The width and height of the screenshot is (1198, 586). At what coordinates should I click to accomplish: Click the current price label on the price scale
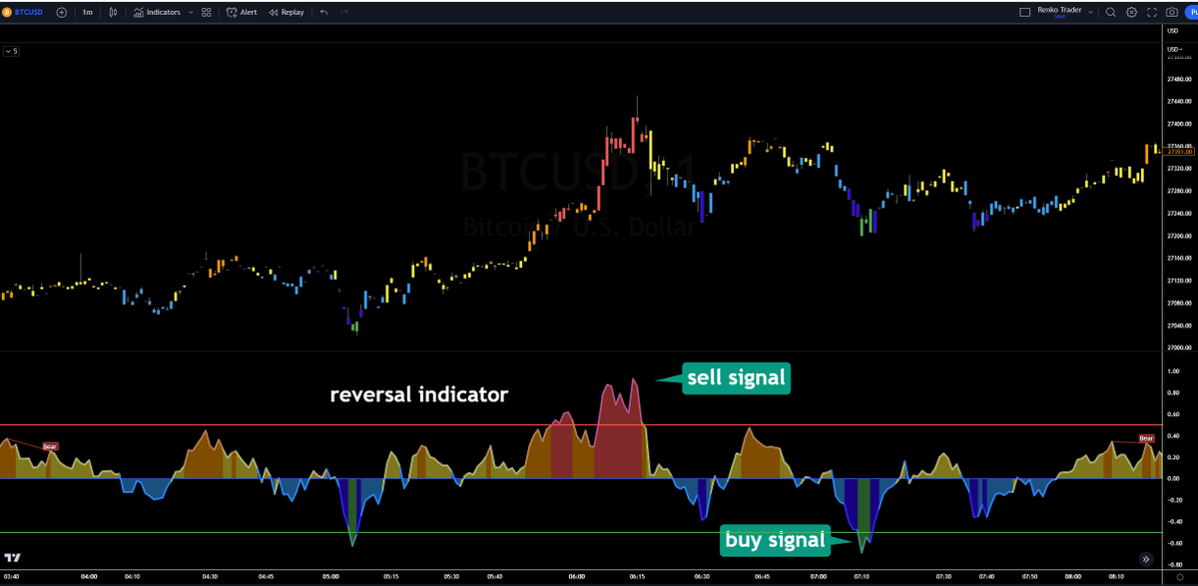click(x=1178, y=153)
